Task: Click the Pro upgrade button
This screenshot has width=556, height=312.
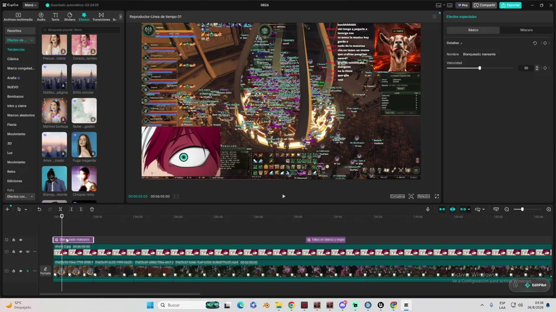Action: point(462,5)
